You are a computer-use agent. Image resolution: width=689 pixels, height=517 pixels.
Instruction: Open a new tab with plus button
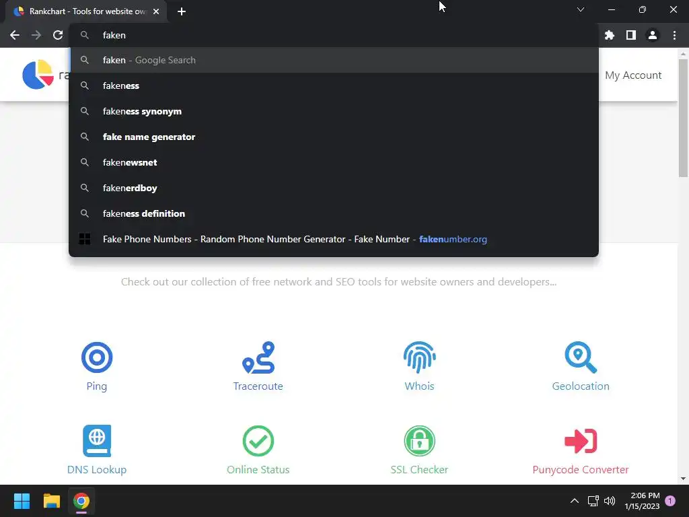point(182,11)
